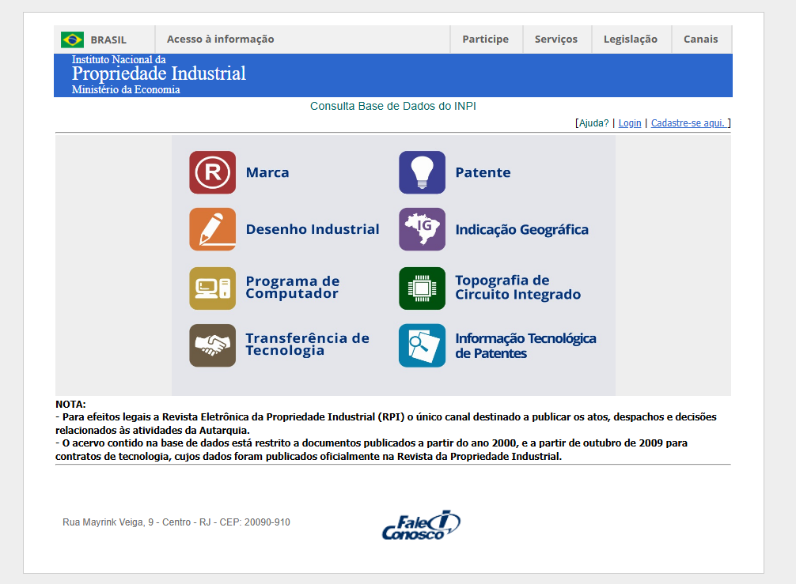Select the Patente text link
The height and width of the screenshot is (584, 796).
coord(483,172)
